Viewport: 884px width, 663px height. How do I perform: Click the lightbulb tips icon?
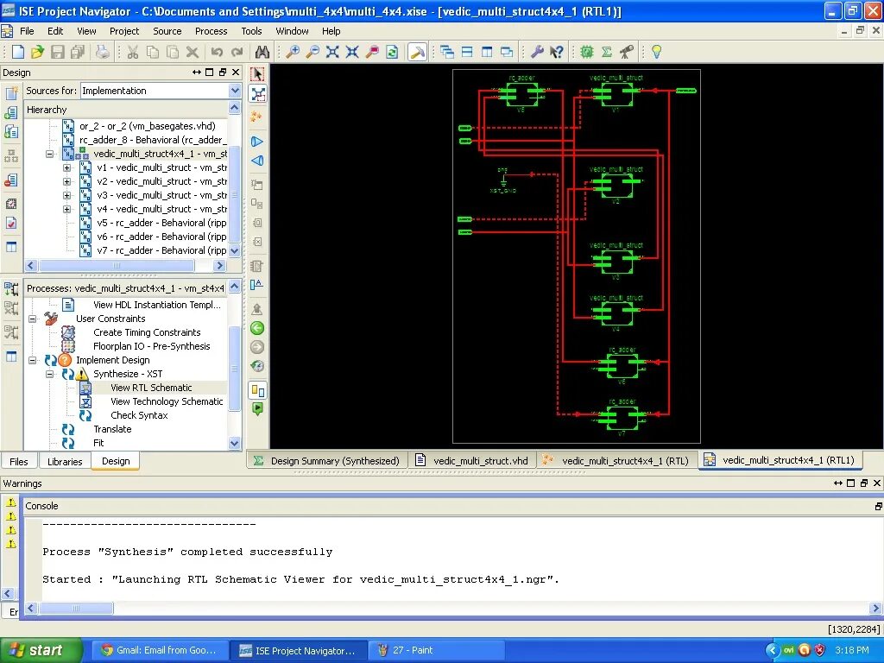pyautogui.click(x=656, y=52)
